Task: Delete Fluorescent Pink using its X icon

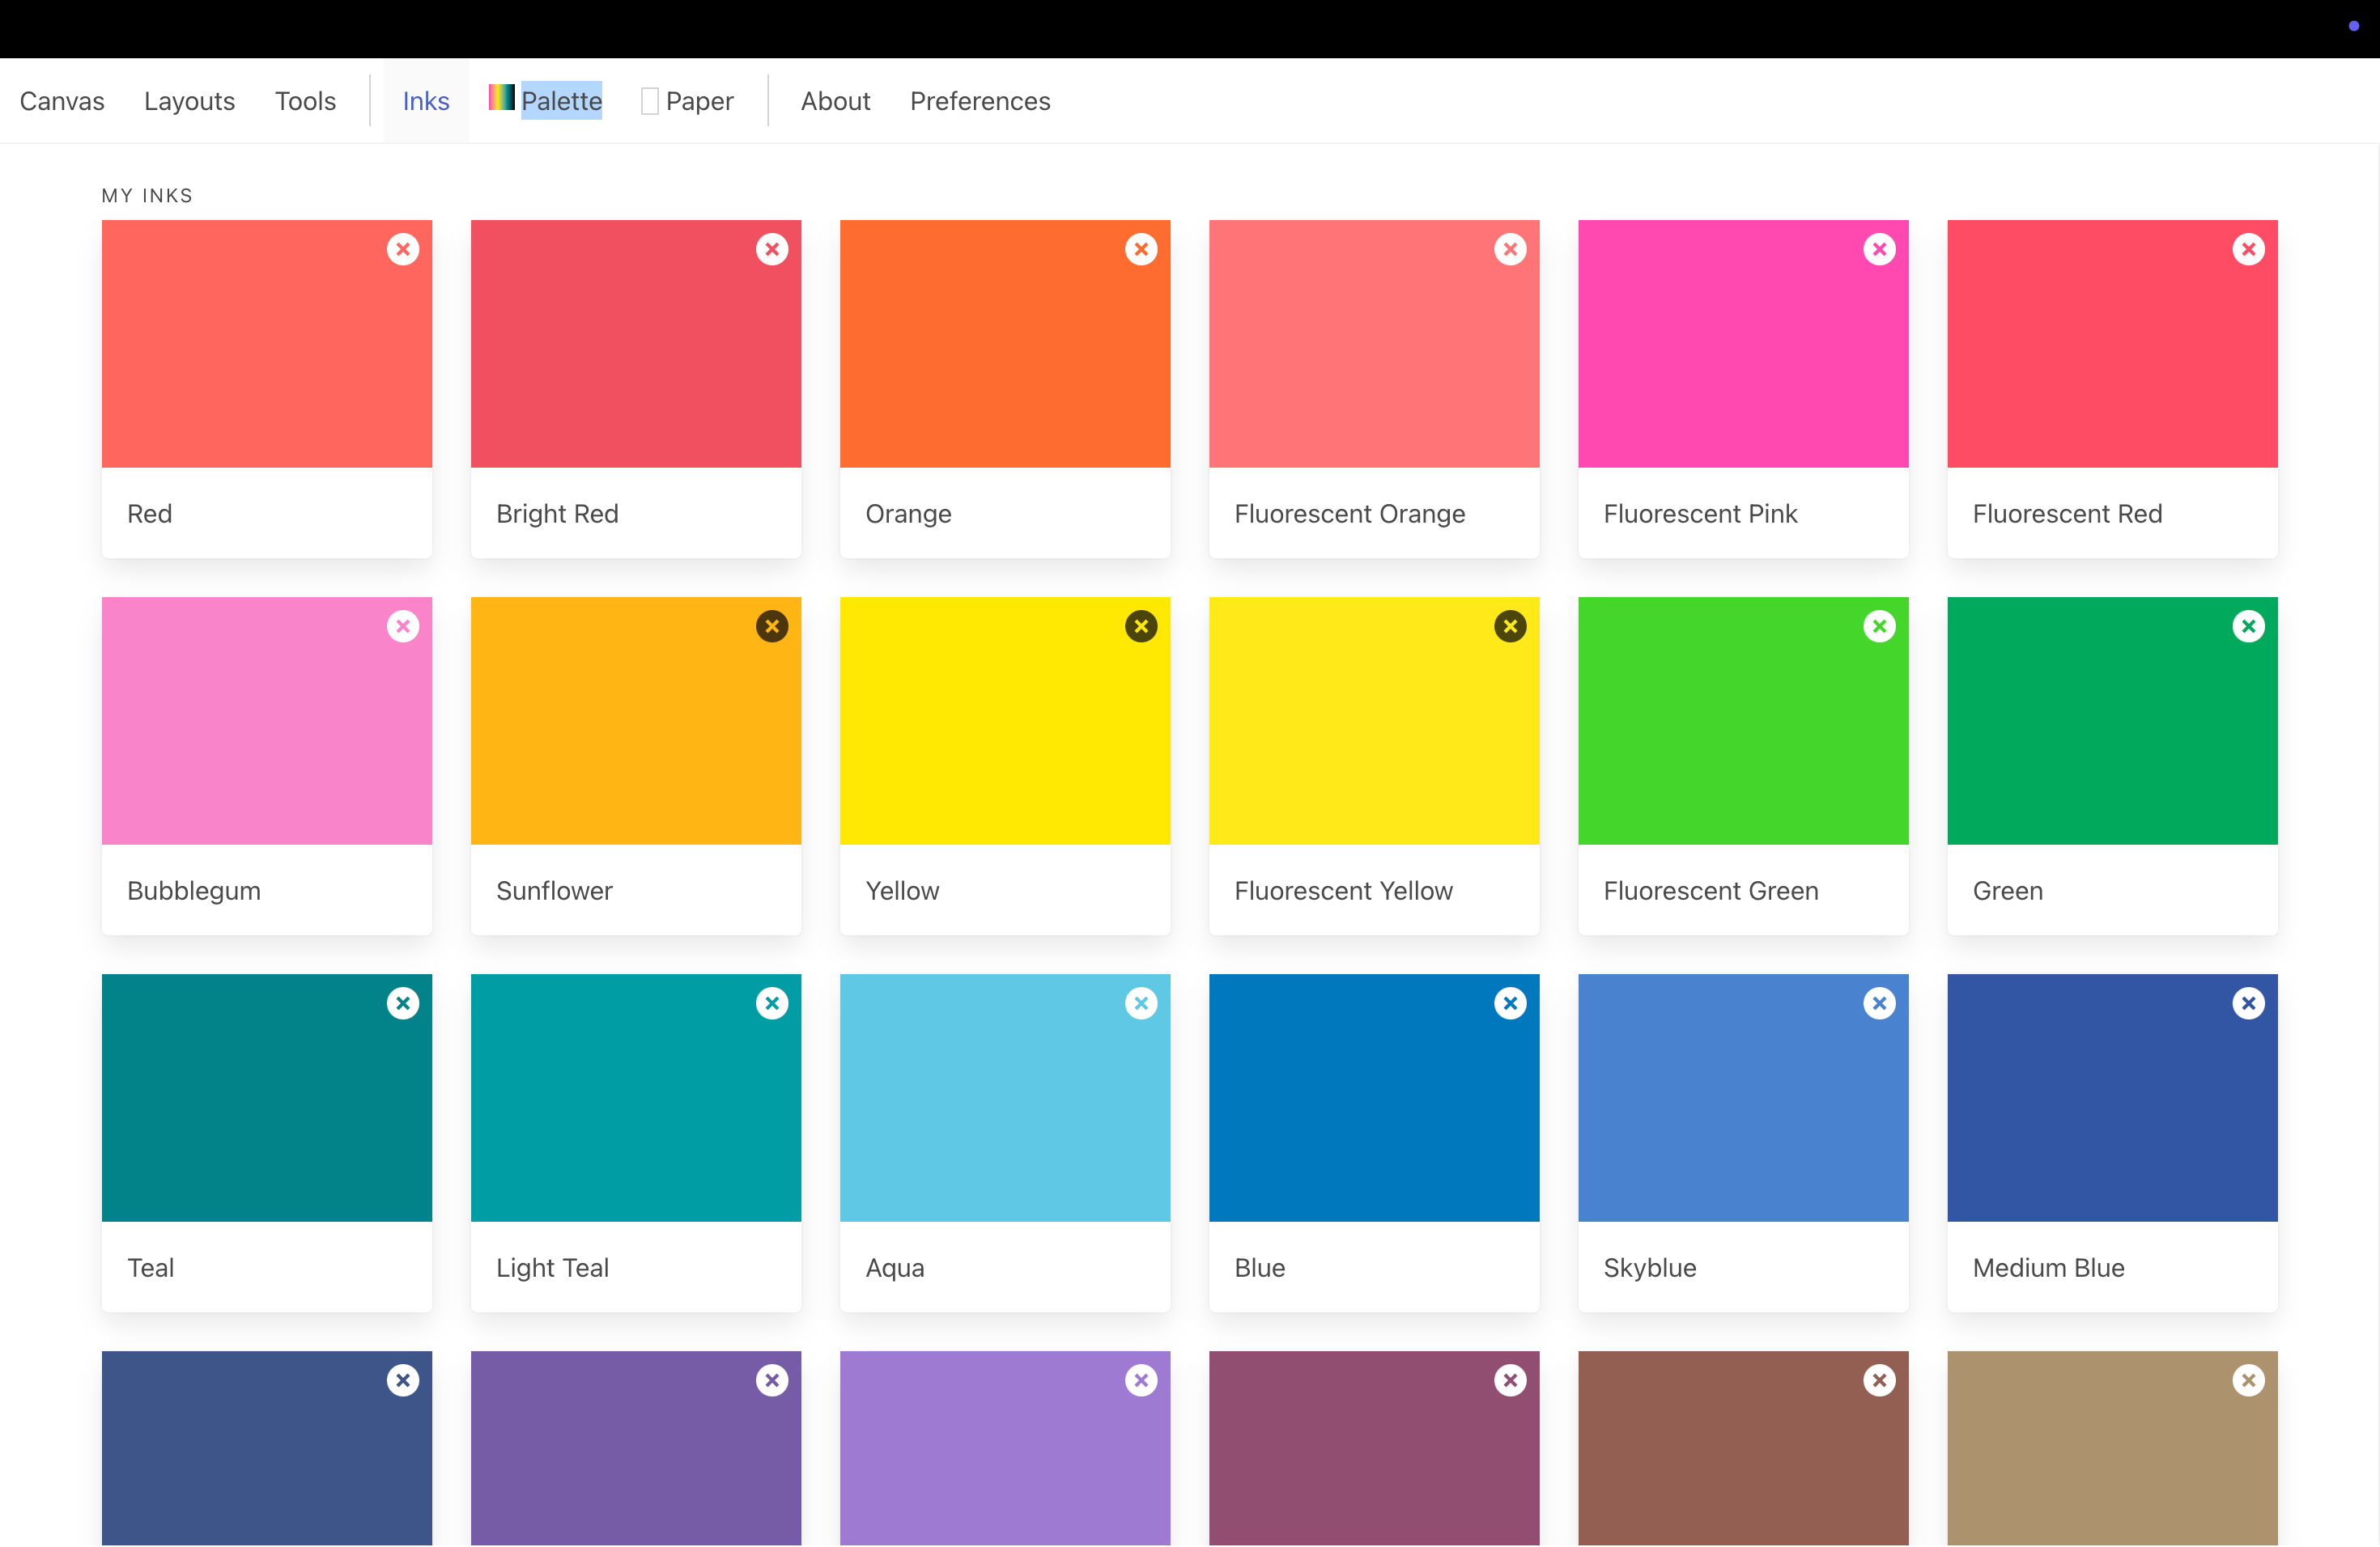Action: tap(1879, 250)
